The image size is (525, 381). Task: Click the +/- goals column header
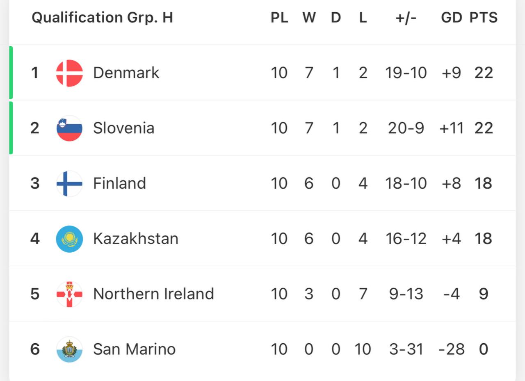coord(406,18)
